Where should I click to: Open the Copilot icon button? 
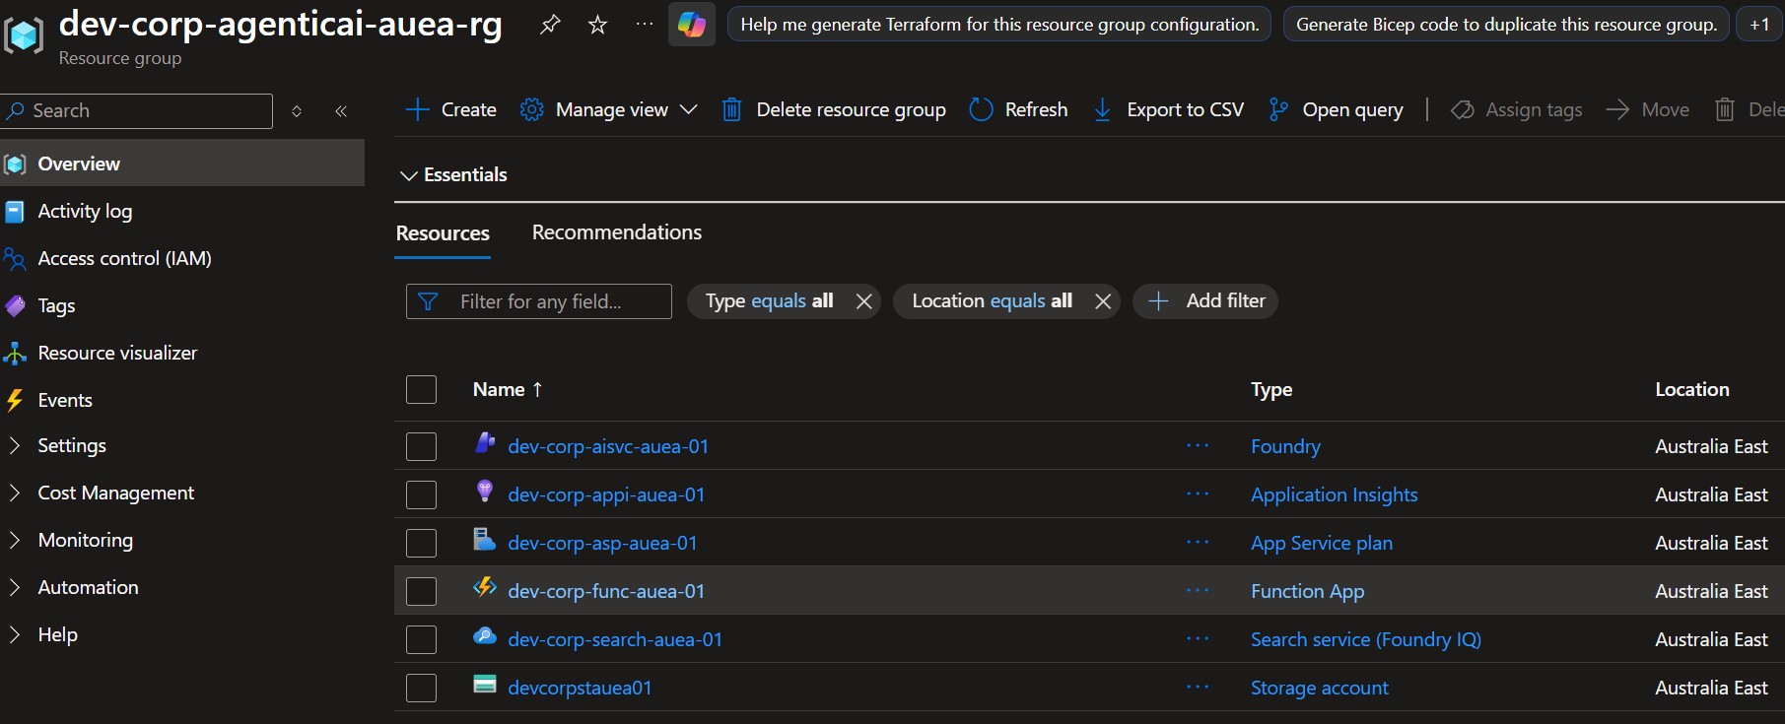(x=692, y=25)
